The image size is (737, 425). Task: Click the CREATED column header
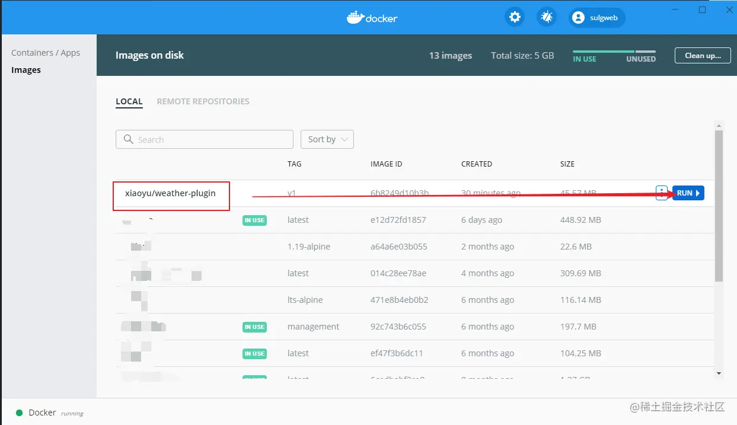coord(477,164)
